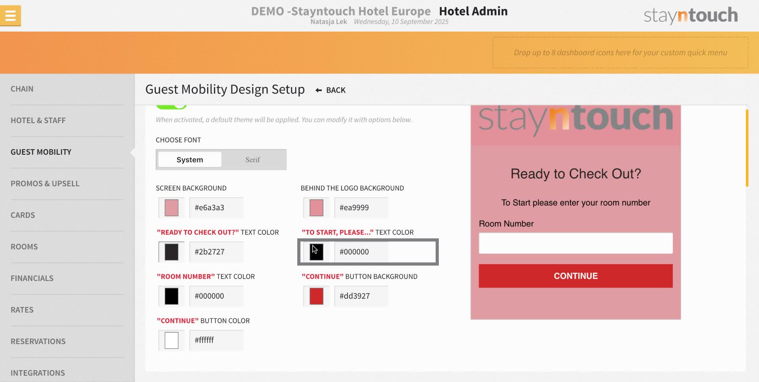Screen dimensions: 759x382
Task: Open Integrations section
Action: 38,373
